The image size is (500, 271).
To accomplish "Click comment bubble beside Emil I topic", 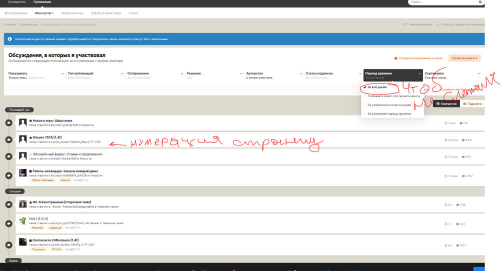I will pyautogui.click(x=9, y=223).
